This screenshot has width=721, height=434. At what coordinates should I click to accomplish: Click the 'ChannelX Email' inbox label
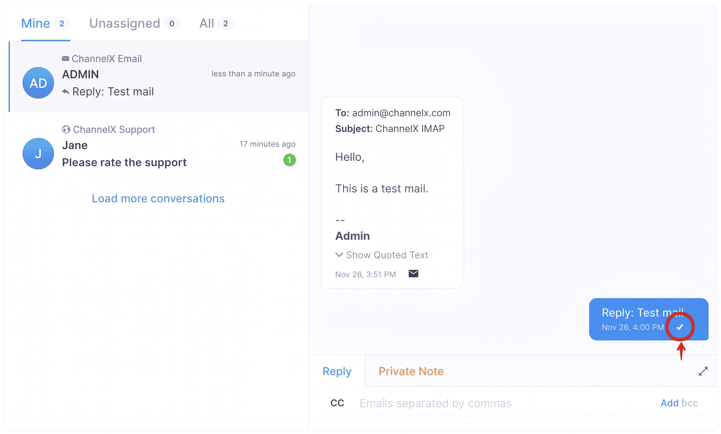click(x=107, y=59)
